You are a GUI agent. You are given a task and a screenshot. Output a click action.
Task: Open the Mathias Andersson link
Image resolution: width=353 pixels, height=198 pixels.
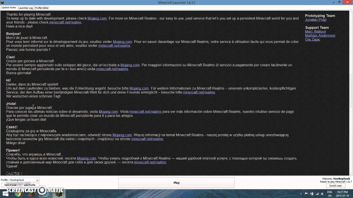(x=320, y=35)
